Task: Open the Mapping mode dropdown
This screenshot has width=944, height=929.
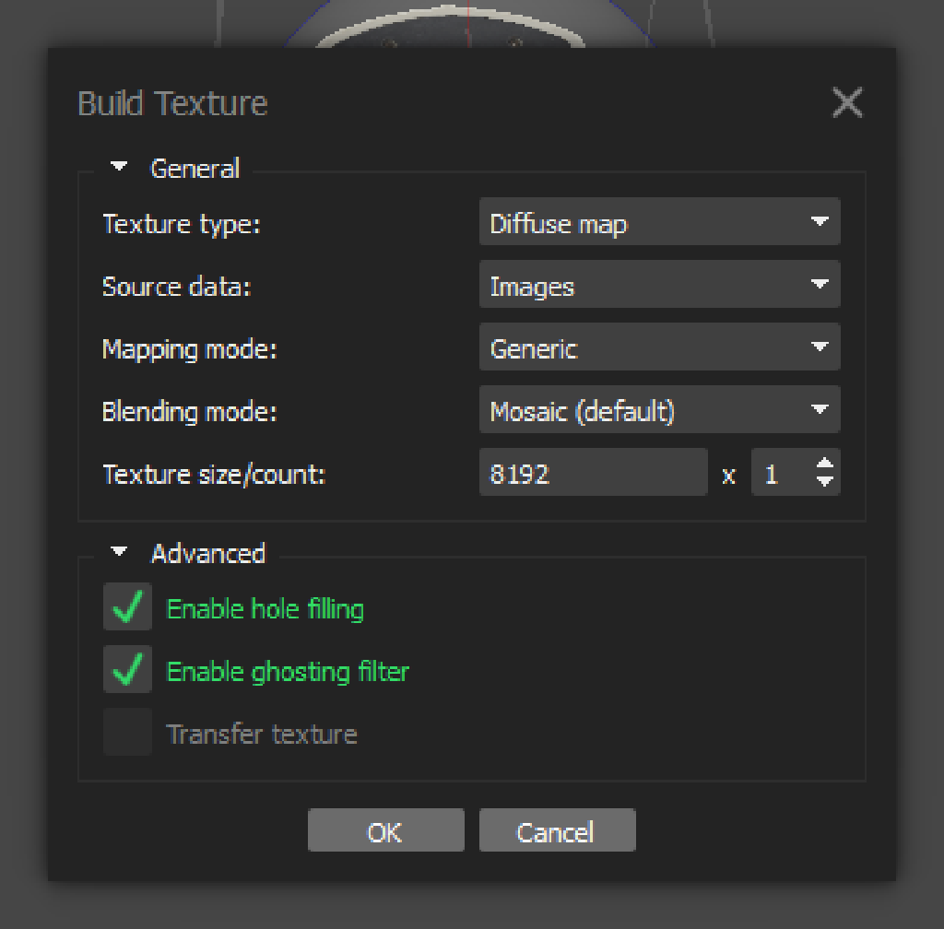Action: 659,347
